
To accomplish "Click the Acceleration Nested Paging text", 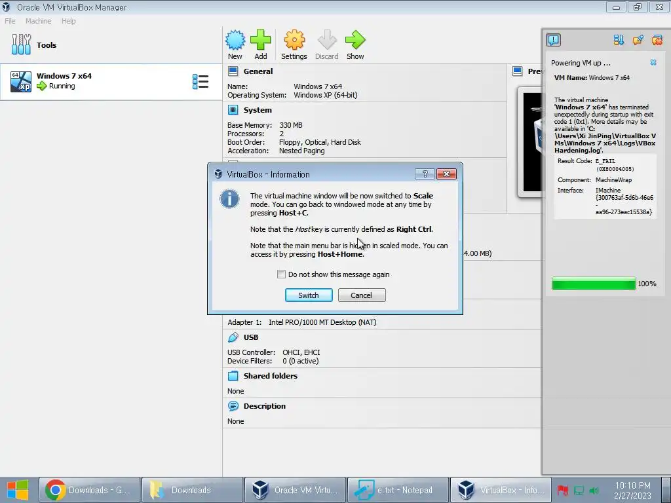I will click(301, 151).
